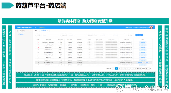This screenshot has height=93, width=171.
Task: View details for order row 6
Action: coord(143,55)
